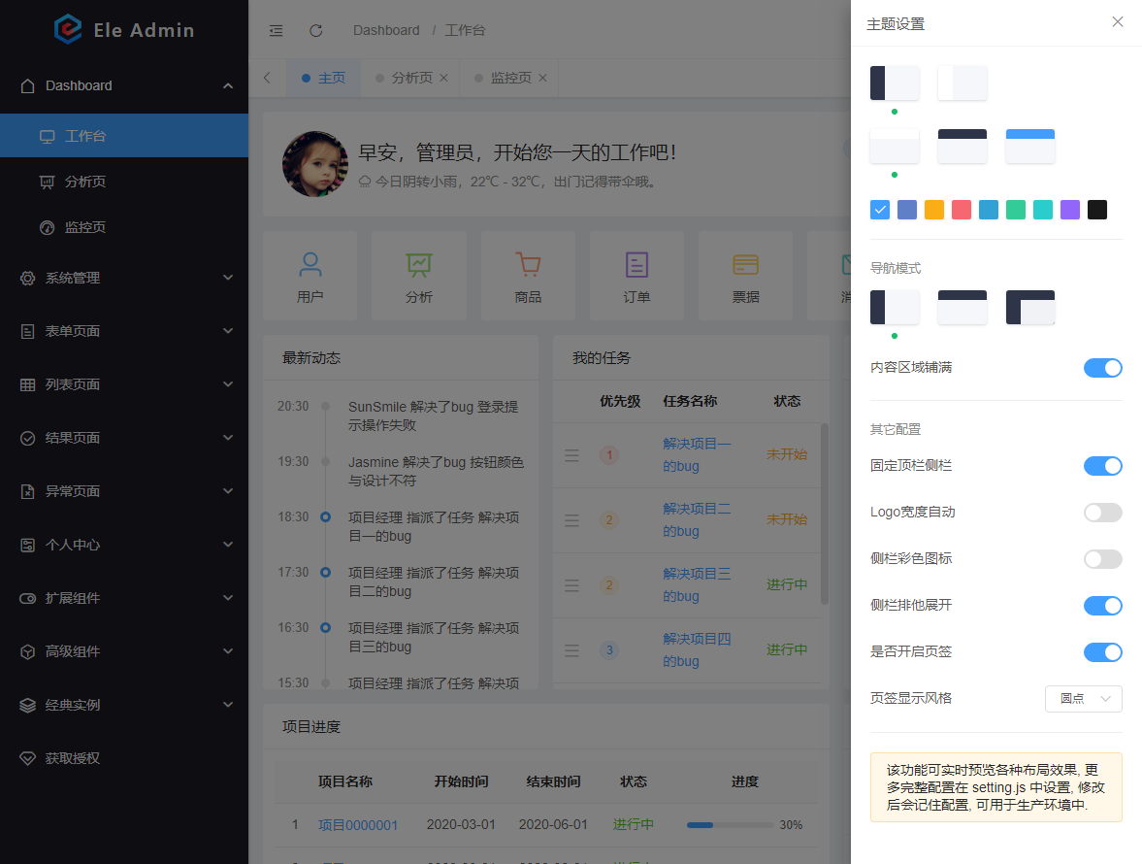
Task: Switch to the 分析页 tab
Action: (x=406, y=78)
